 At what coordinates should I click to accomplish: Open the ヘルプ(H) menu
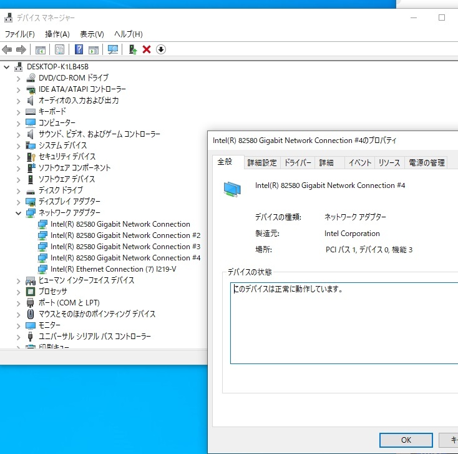coord(129,34)
